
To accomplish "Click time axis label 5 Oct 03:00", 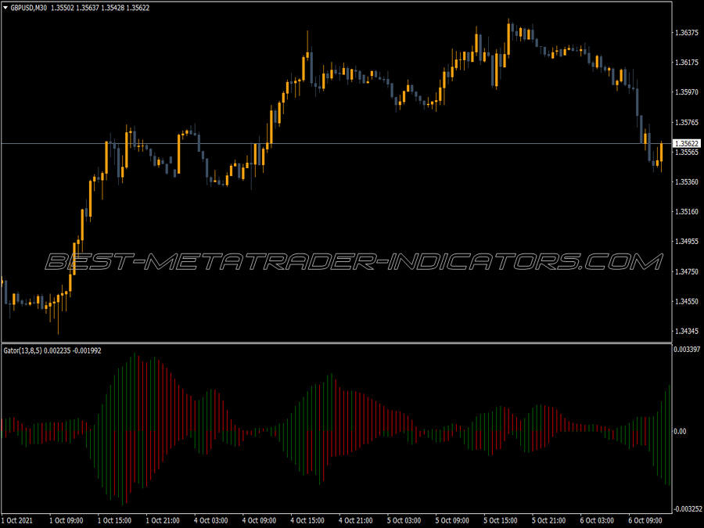I will (404, 521).
